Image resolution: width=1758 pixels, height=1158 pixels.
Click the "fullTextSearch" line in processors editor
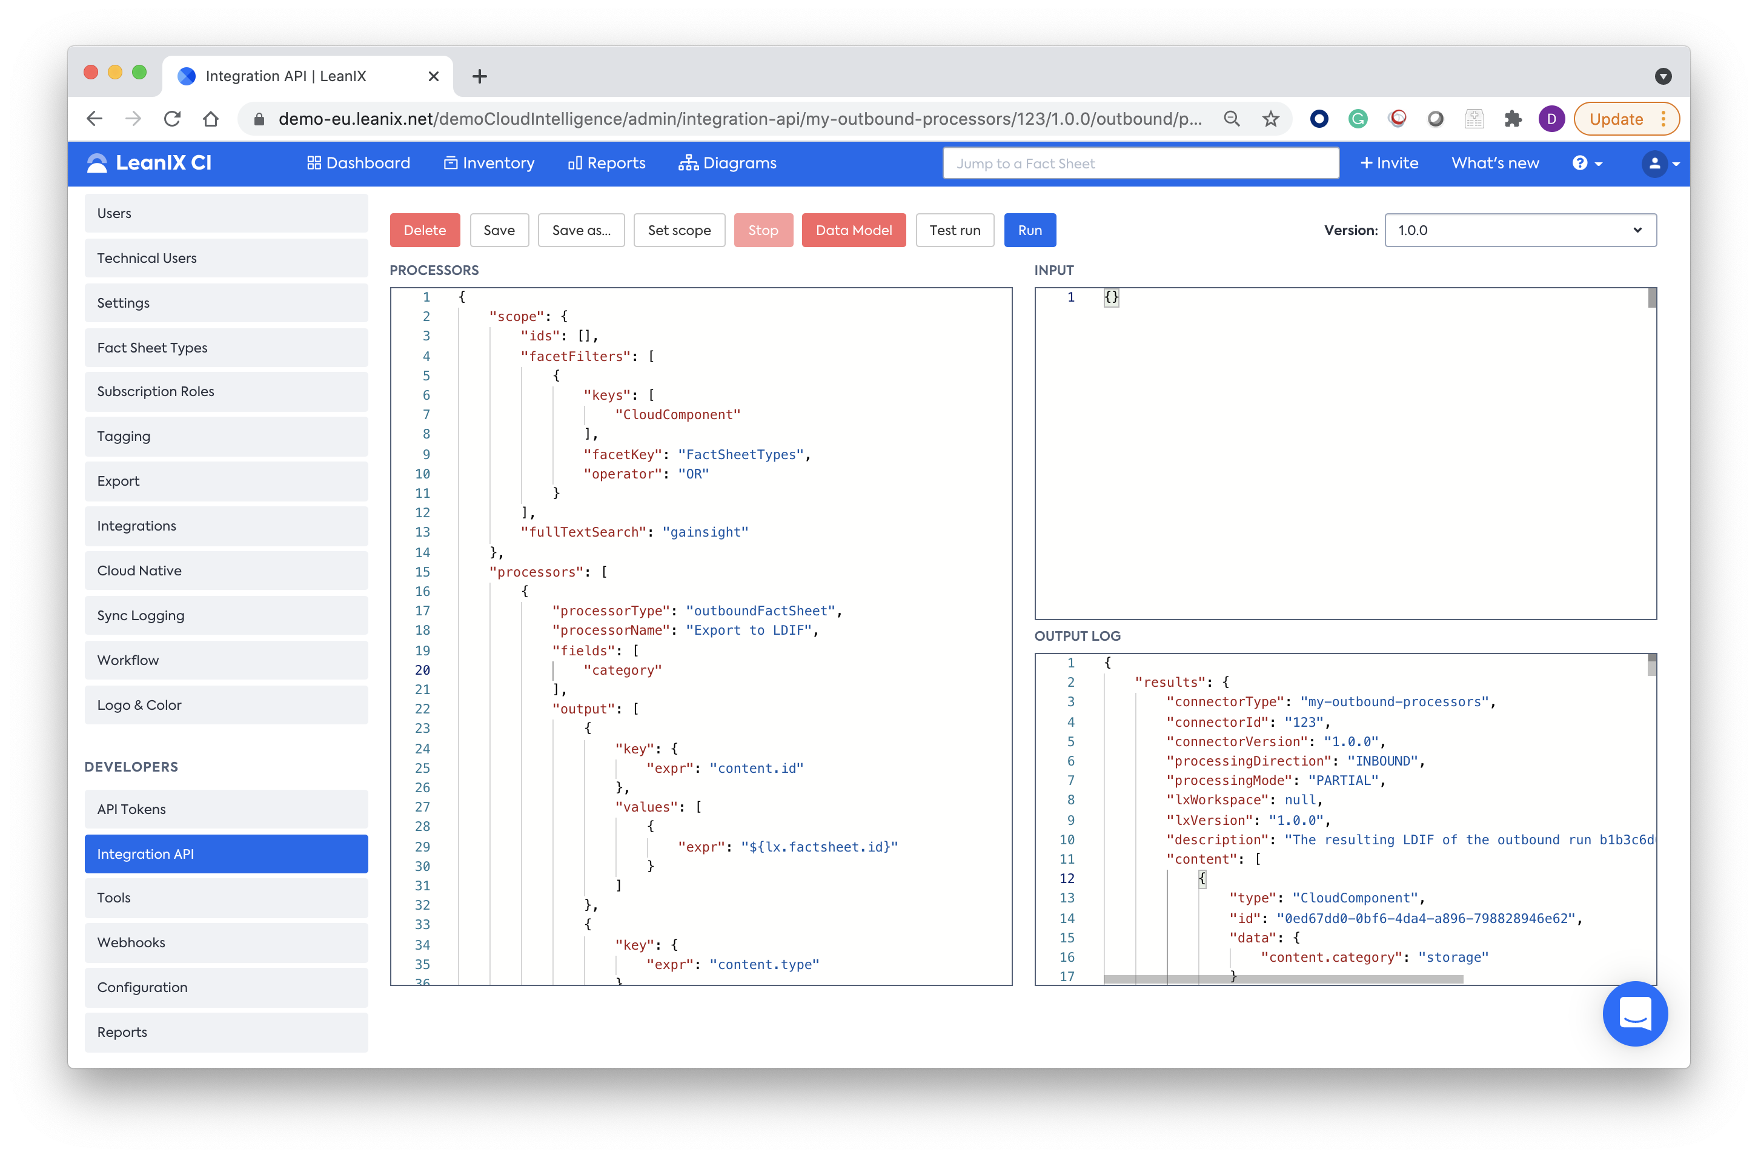coord(634,532)
